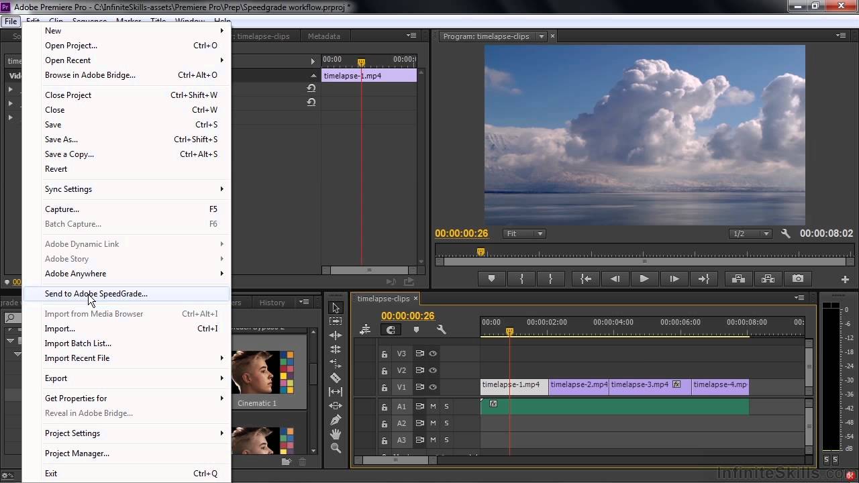Toggle V2 track output eye
The height and width of the screenshot is (483, 859).
(x=433, y=370)
